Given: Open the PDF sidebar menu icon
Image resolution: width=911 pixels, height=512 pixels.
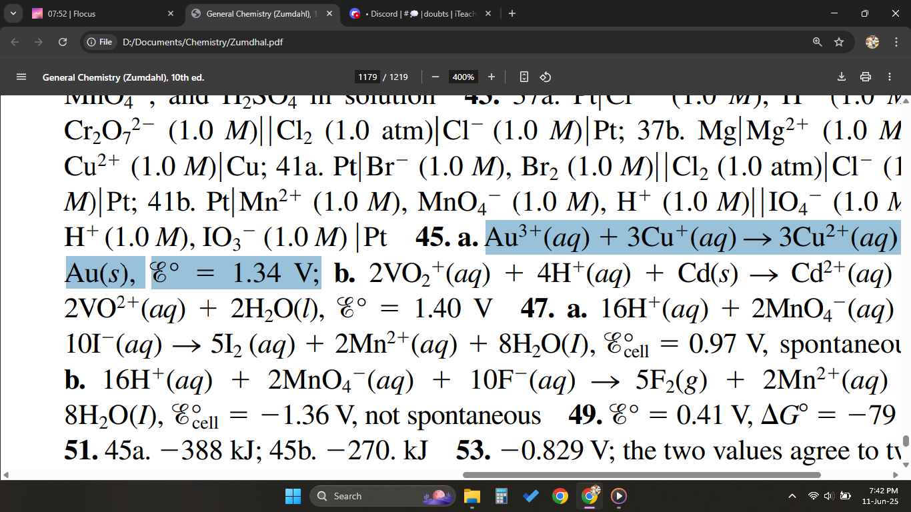Looking at the screenshot, I should click(21, 77).
